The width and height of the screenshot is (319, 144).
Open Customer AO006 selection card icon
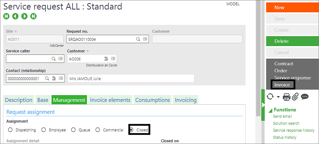113,59
